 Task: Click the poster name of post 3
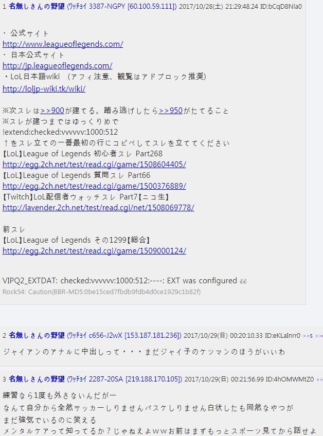[37, 379]
